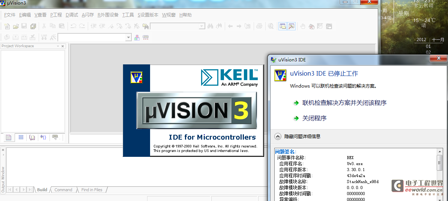Click the Options for Target wand icon
Image resolution: width=448 pixels, height=201 pixels.
pyautogui.click(x=53, y=37)
